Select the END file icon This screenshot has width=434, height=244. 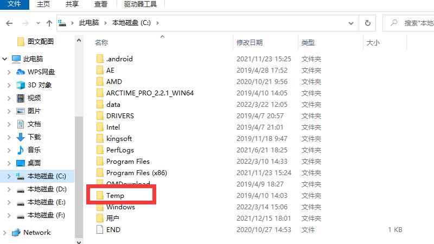(100, 229)
